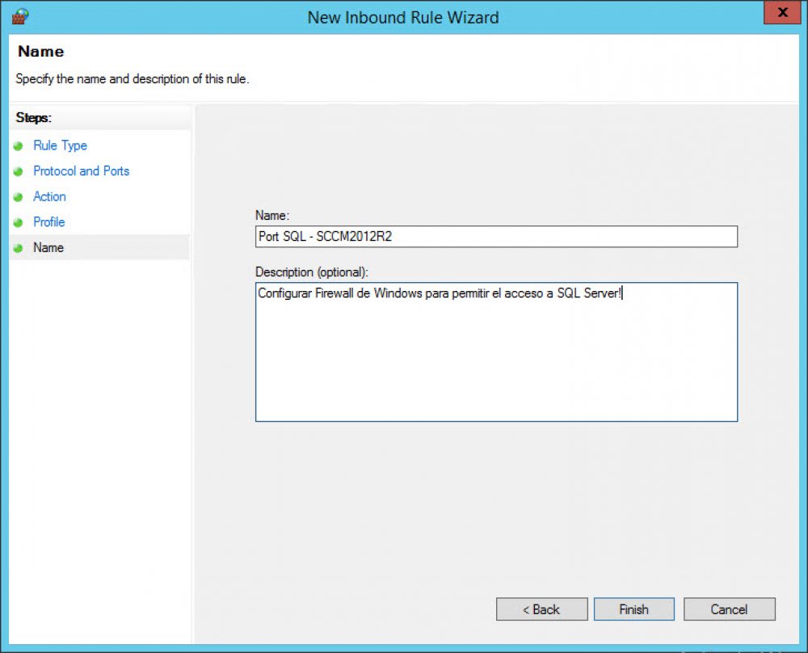Click the green bullet beside Action
The height and width of the screenshot is (653, 808).
[19, 197]
